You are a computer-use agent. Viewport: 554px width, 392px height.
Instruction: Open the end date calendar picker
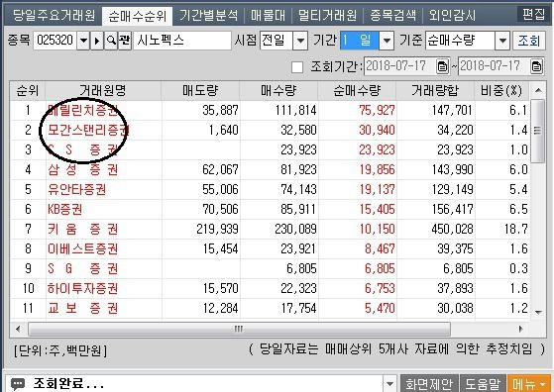tap(536, 66)
